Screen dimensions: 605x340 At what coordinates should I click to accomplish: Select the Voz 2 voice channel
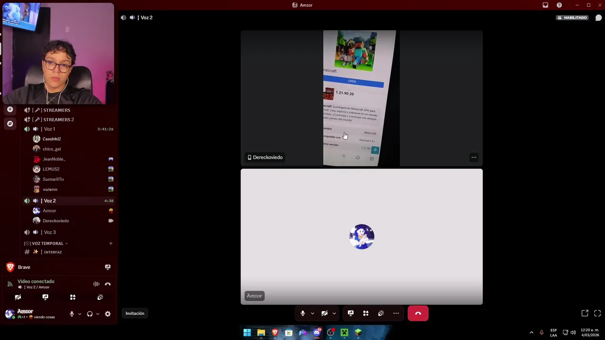pos(50,201)
